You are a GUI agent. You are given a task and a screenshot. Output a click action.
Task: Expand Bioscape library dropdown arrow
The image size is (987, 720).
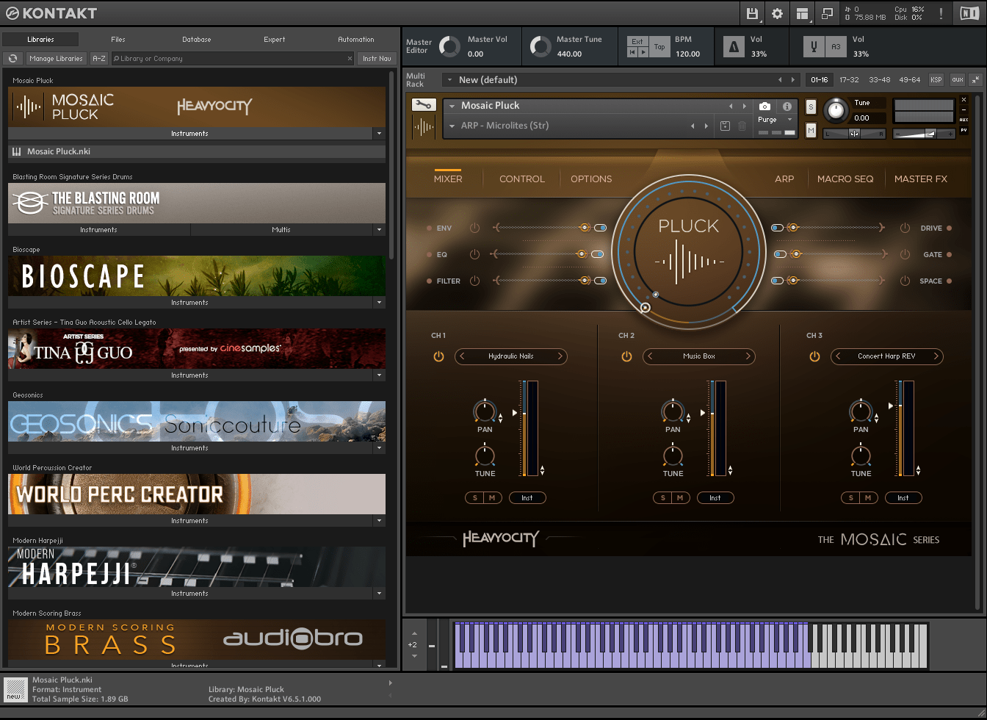pyautogui.click(x=379, y=303)
